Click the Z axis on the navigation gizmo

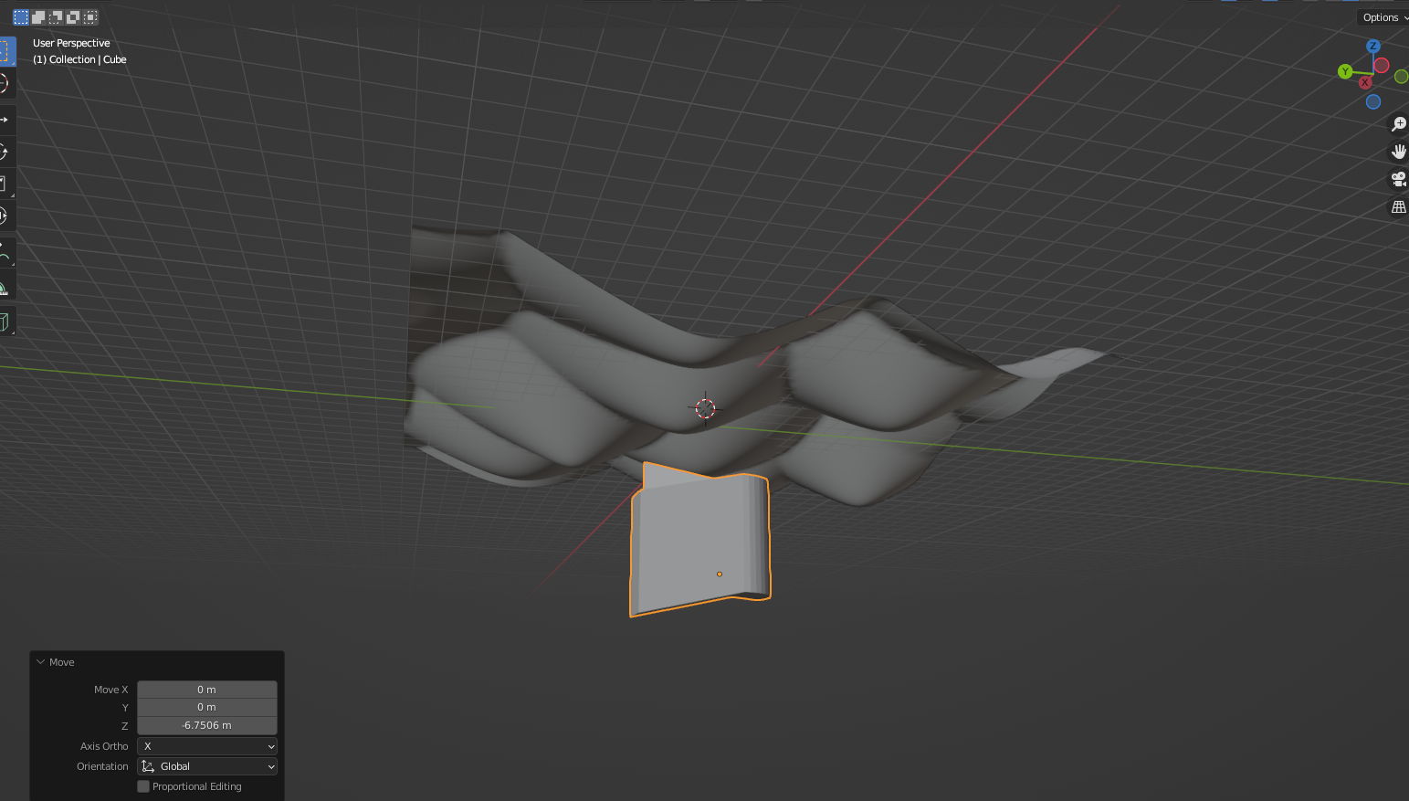tap(1373, 46)
